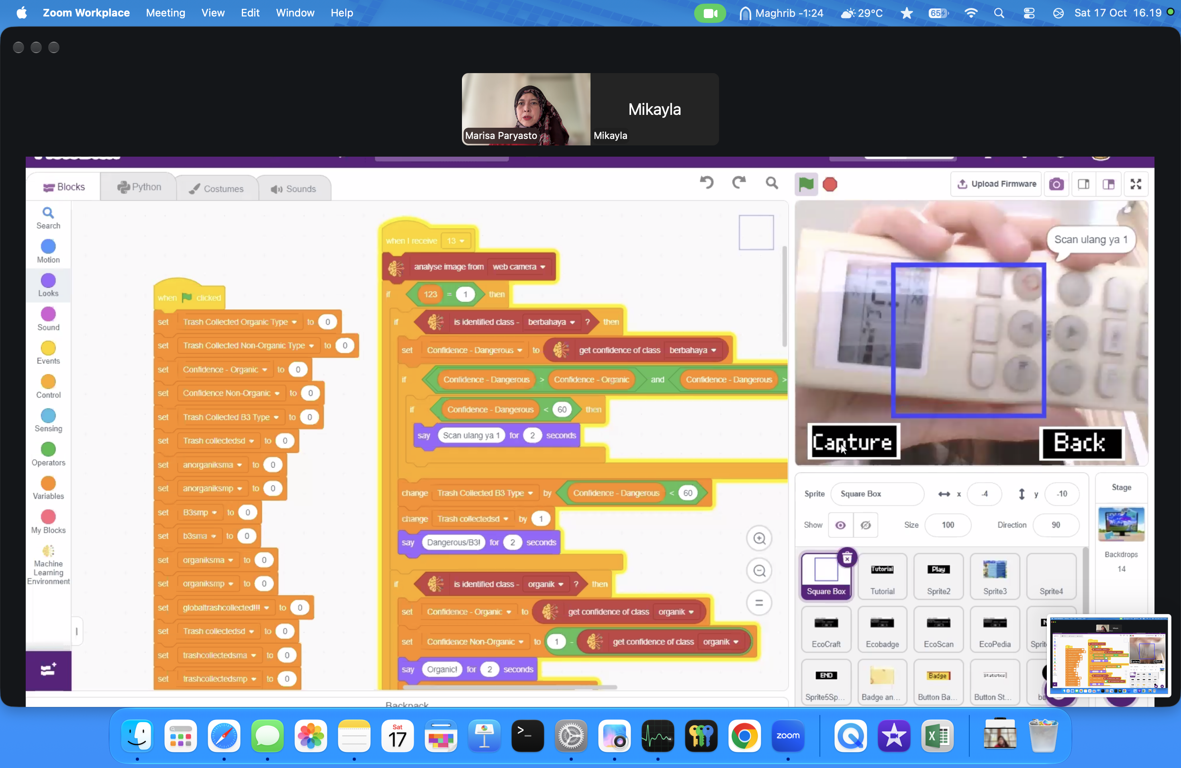Take a stage snapshot with camera icon
1181x768 pixels.
click(1056, 184)
